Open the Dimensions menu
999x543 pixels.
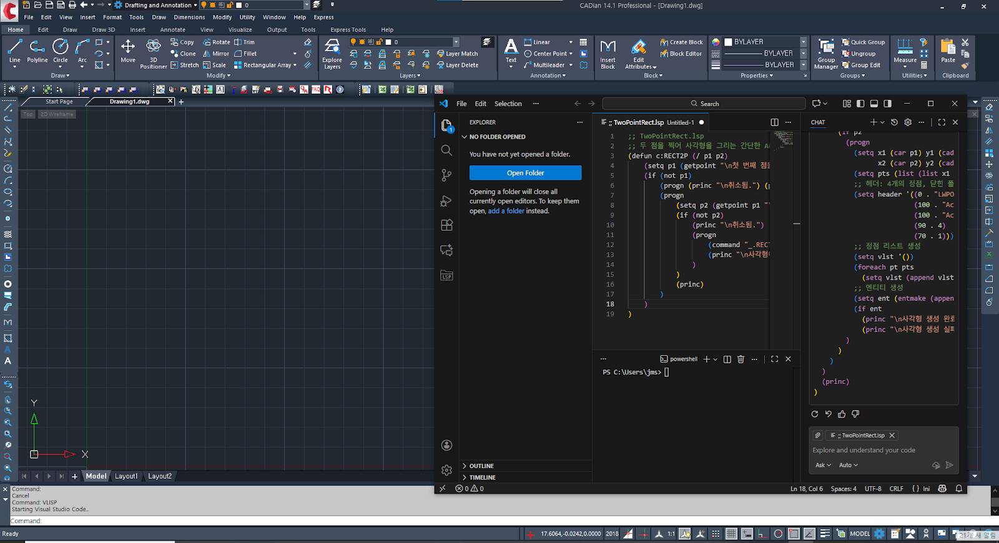point(189,17)
